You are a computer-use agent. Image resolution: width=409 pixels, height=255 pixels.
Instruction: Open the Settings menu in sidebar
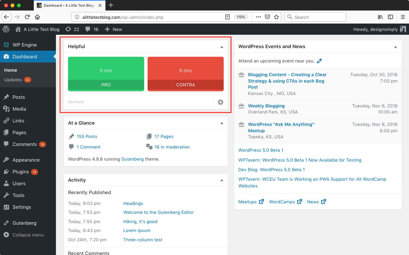point(28,207)
